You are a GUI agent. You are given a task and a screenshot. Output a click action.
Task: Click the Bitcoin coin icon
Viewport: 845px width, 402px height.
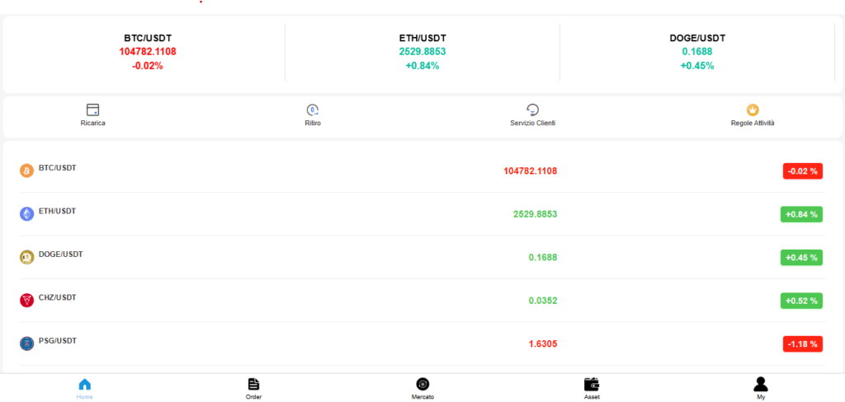(x=27, y=171)
